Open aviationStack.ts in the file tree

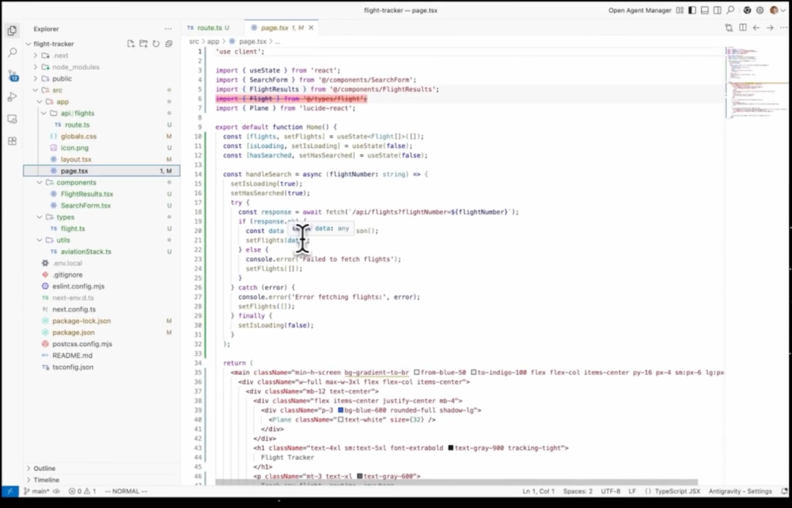[86, 252]
